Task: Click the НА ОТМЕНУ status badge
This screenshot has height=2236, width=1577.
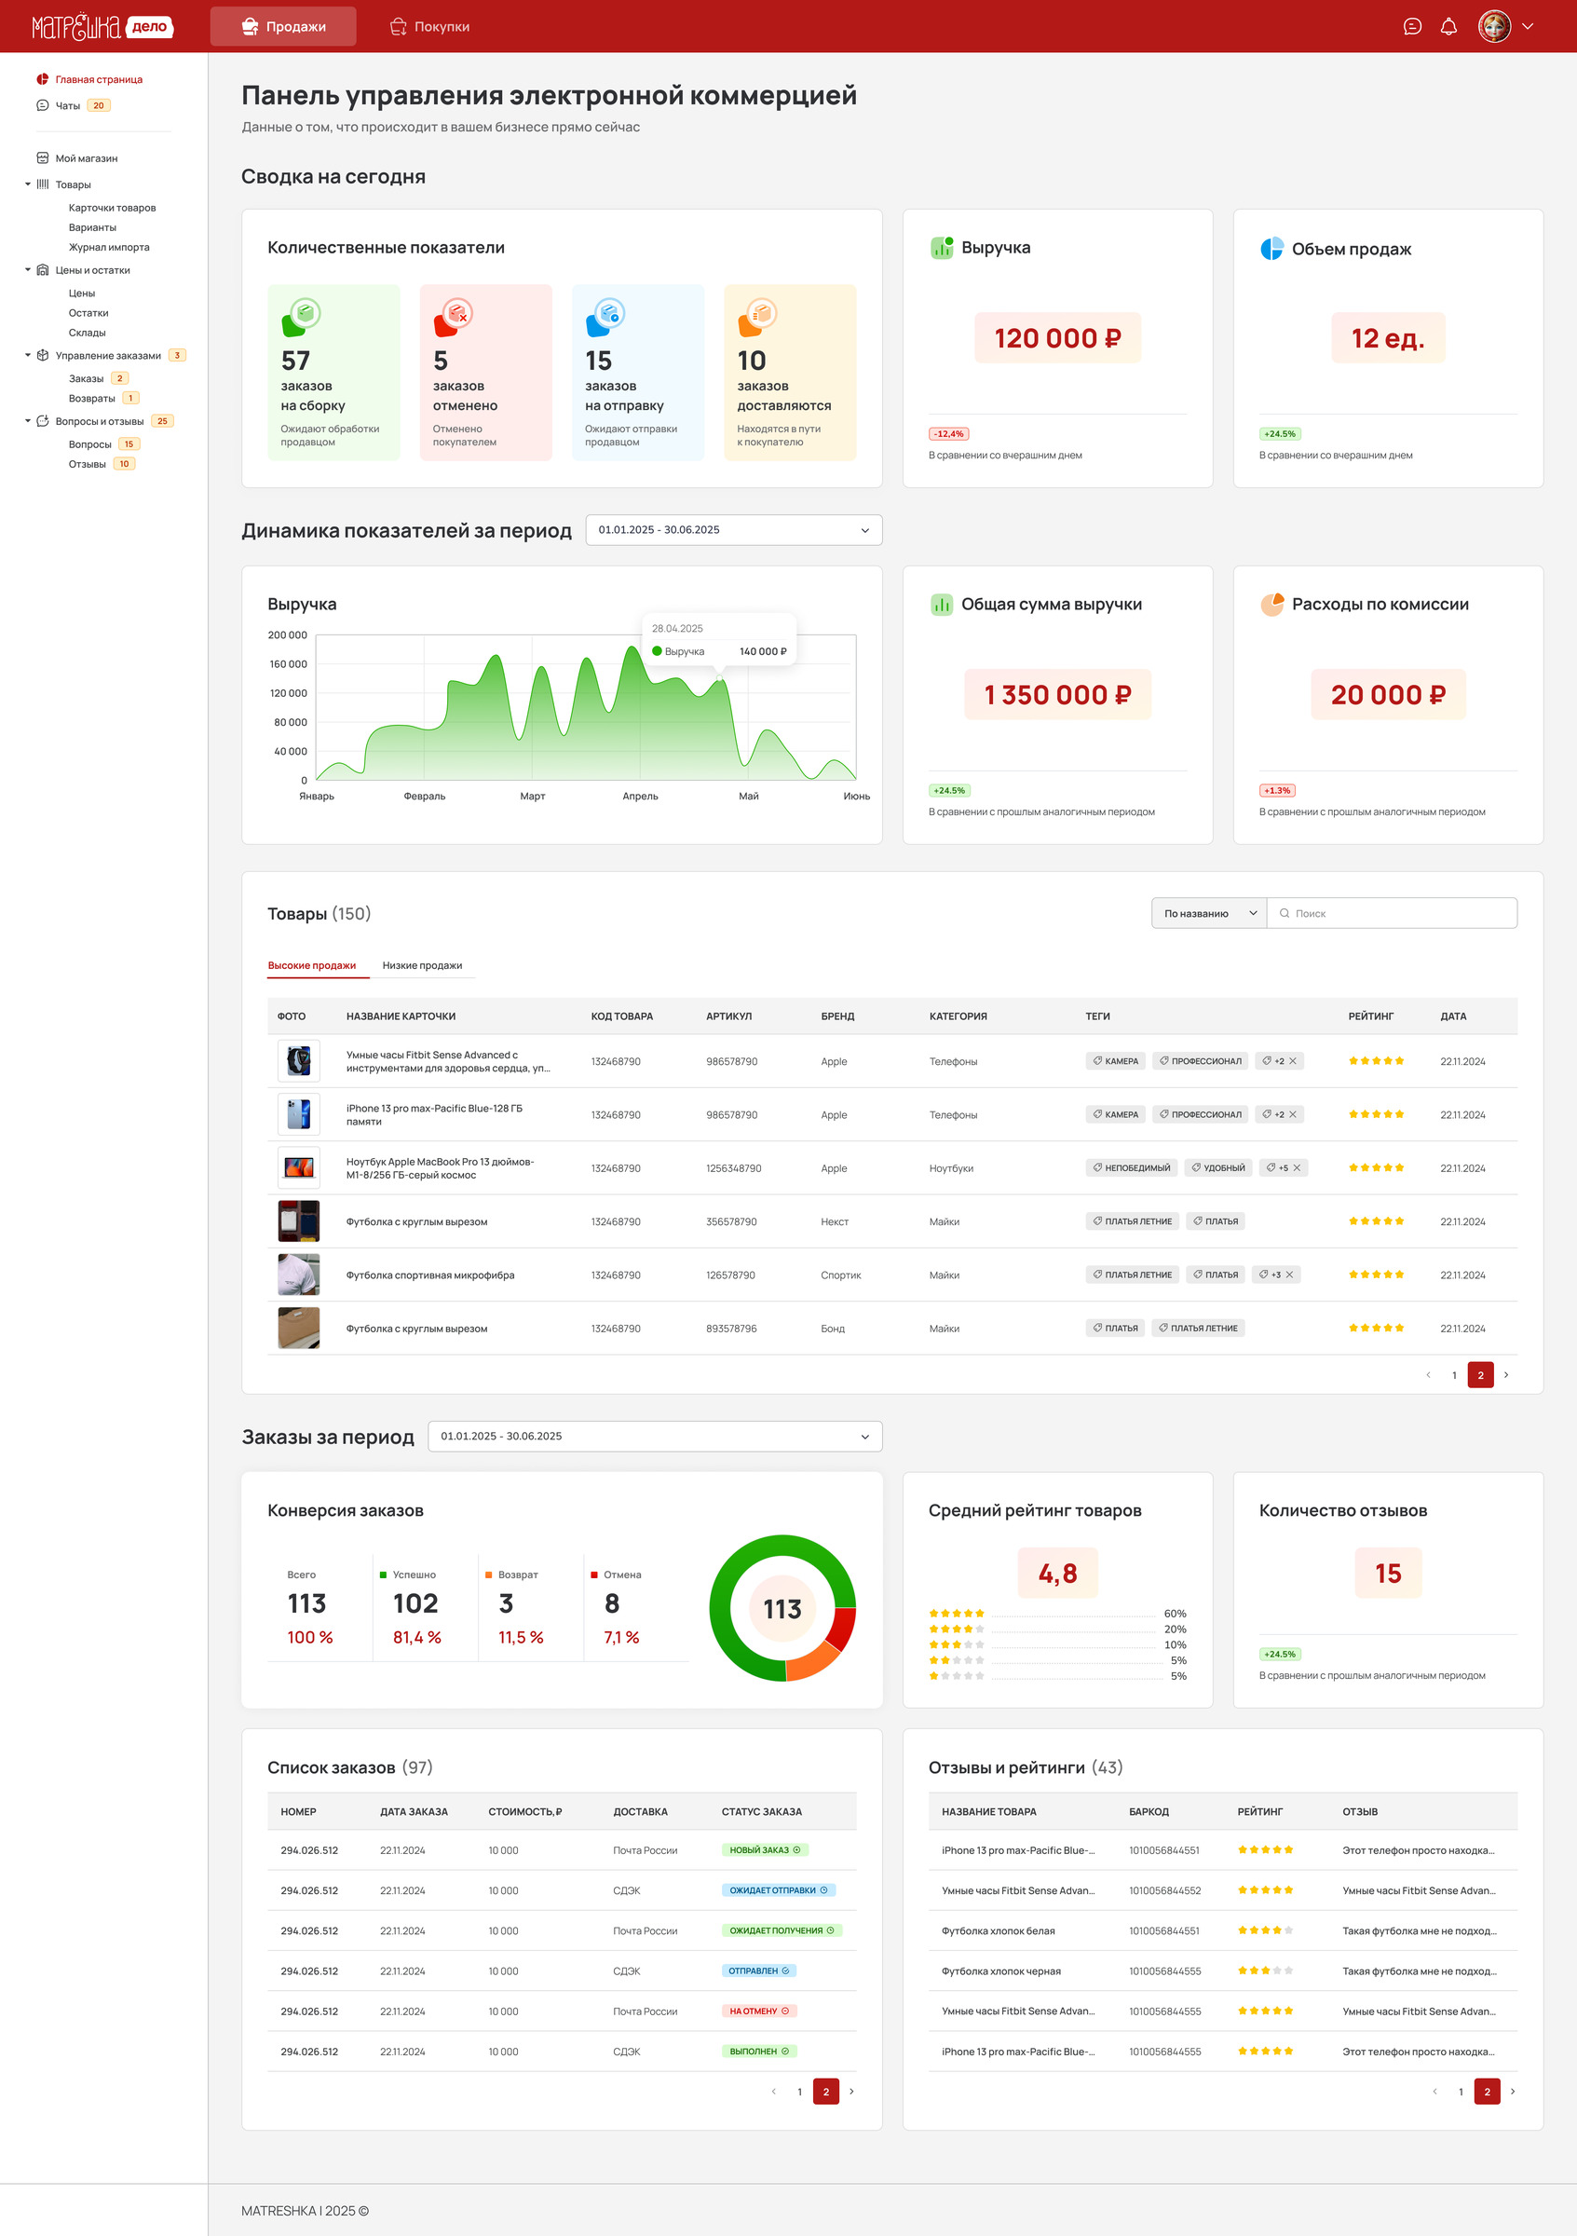Action: [759, 2011]
